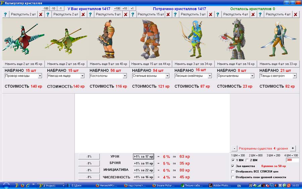Open help for Наезд на ящер unit

(x=48, y=14)
